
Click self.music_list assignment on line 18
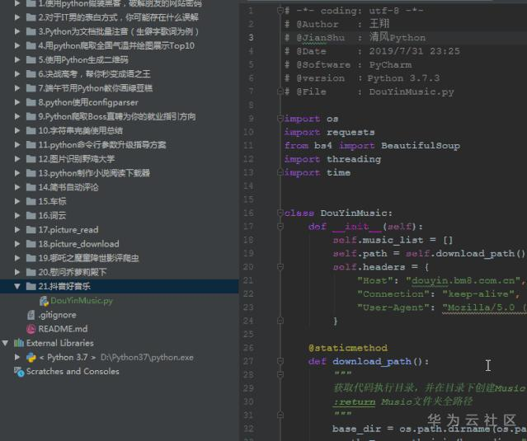tap(393, 240)
